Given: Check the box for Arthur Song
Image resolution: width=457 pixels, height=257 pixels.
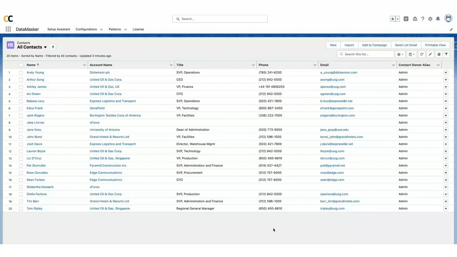Looking at the screenshot, I should point(21,80).
